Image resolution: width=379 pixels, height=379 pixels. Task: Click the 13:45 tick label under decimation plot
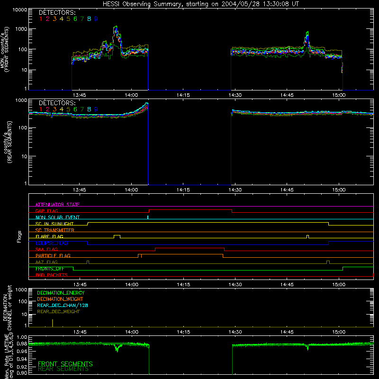point(80,332)
